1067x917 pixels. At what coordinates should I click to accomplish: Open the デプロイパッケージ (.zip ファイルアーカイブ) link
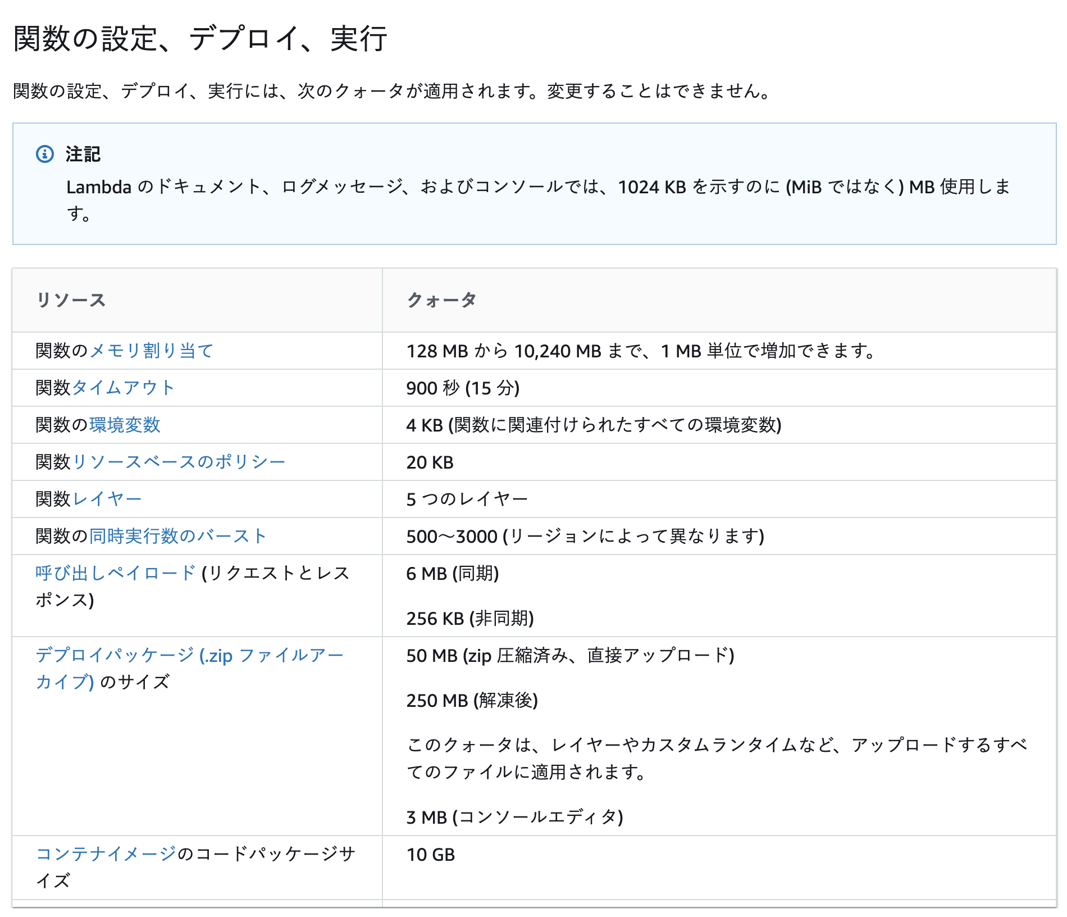pyautogui.click(x=189, y=669)
